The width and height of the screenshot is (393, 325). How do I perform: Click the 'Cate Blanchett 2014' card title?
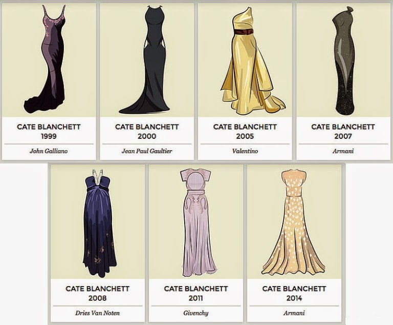[294, 293]
